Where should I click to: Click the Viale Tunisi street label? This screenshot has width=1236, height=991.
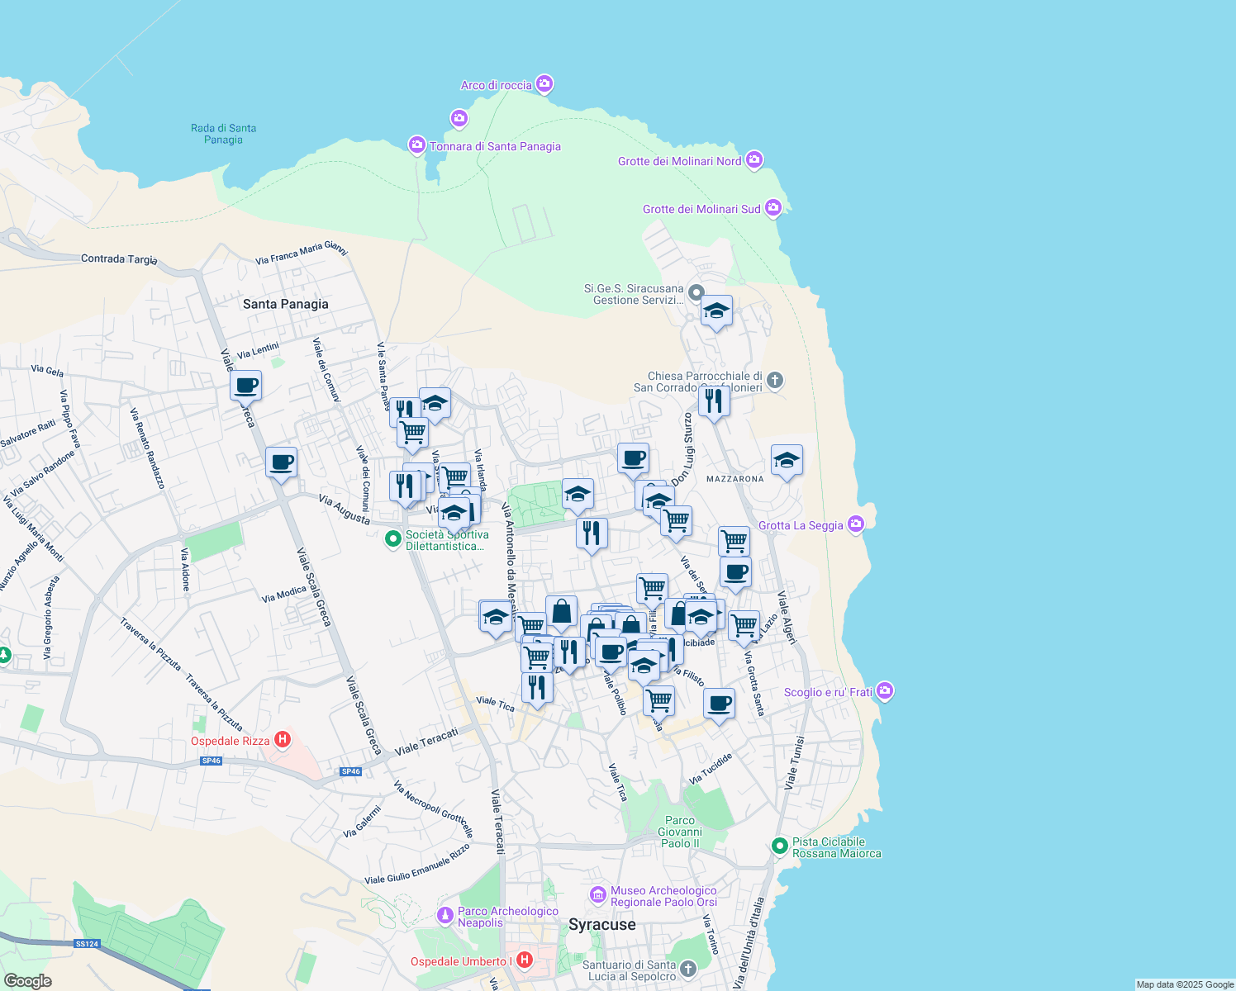click(x=793, y=762)
